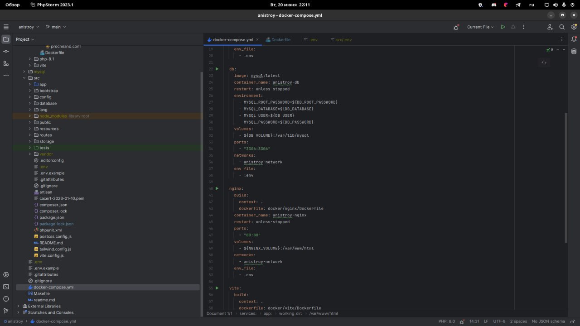Open the Current File run configuration dropdown
The image size is (580, 326).
[480, 27]
